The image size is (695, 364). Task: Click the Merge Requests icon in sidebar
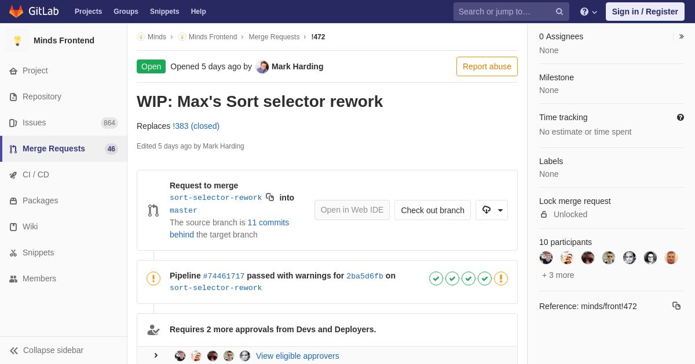point(13,149)
